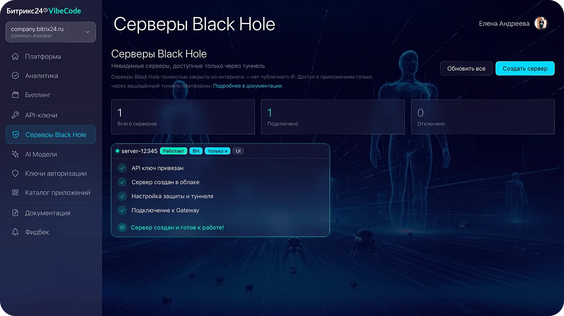Click the Ключи авторизации shield icon
This screenshot has width=564, height=316.
[x=15, y=173]
